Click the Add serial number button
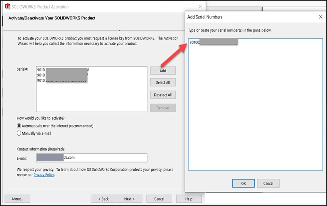327x206 pixels. click(x=163, y=71)
